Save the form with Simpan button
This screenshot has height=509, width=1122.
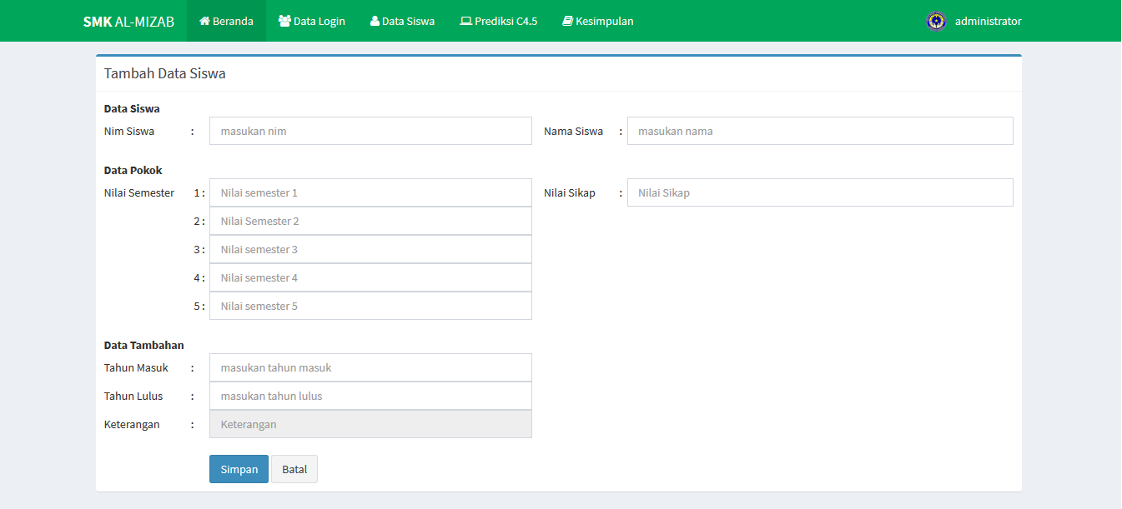tap(239, 469)
